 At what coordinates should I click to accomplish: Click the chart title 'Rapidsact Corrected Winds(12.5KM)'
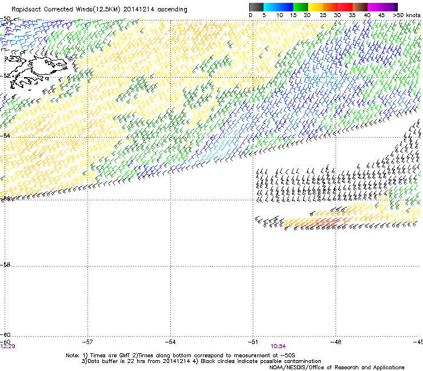(66, 10)
